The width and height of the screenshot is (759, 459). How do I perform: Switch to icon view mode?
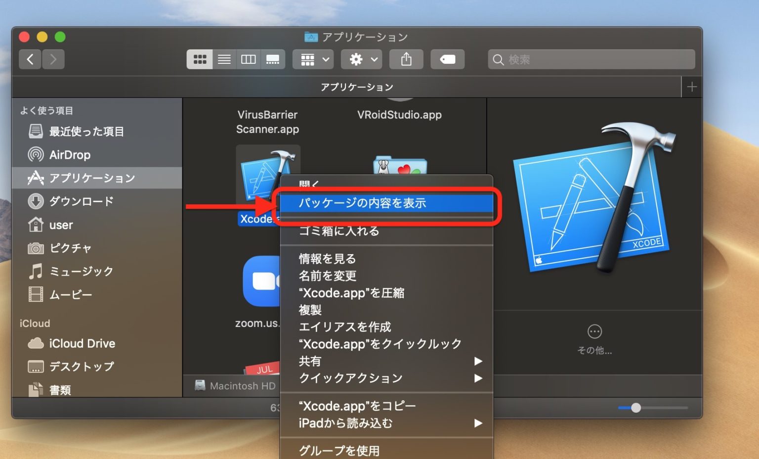[x=200, y=59]
